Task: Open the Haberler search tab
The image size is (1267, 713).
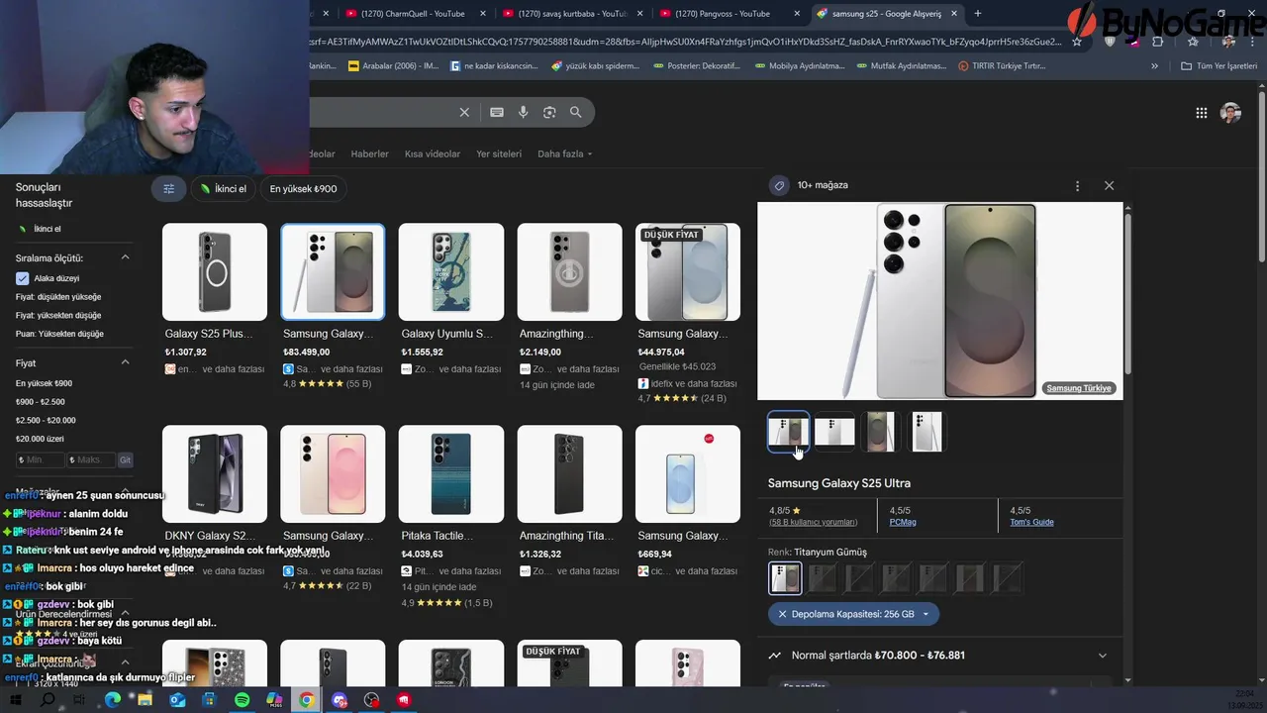Action: [369, 154]
